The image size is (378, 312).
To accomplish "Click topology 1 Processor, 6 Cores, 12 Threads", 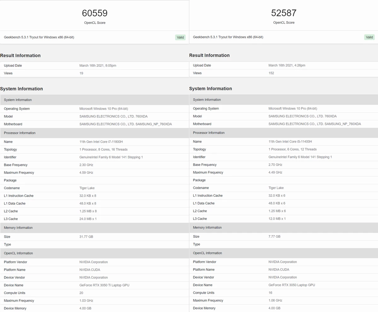I will point(292,149).
